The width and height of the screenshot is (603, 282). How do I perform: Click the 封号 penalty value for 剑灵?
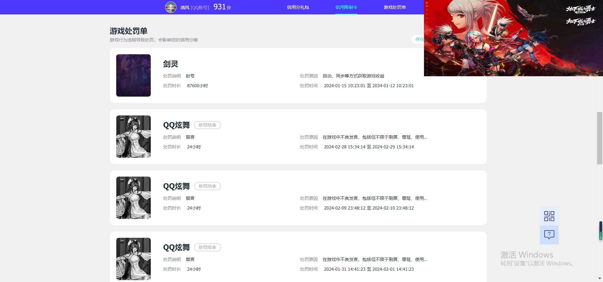[190, 76]
